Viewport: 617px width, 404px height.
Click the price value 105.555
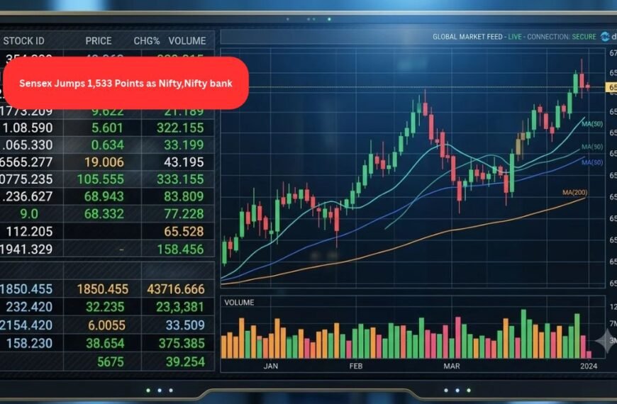[100, 179]
